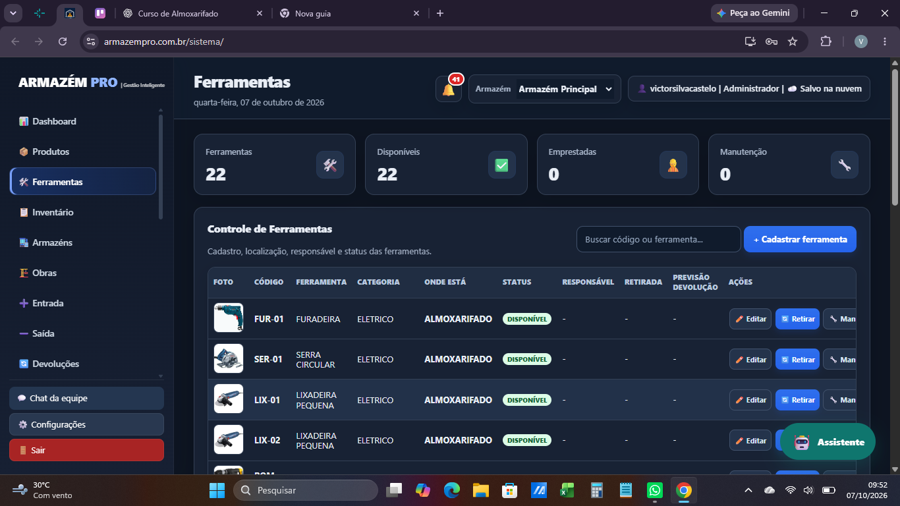Open Devoluções in the sidebar
Image resolution: width=900 pixels, height=506 pixels.
click(83, 364)
